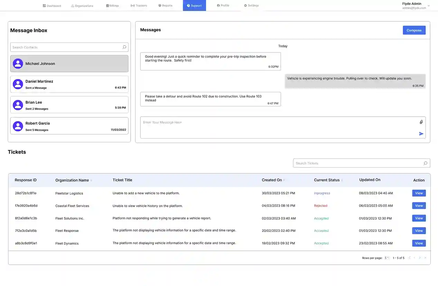View the Fleetstar Logistics ticket
Image resolution: width=438 pixels, height=286 pixels.
[x=419, y=193]
